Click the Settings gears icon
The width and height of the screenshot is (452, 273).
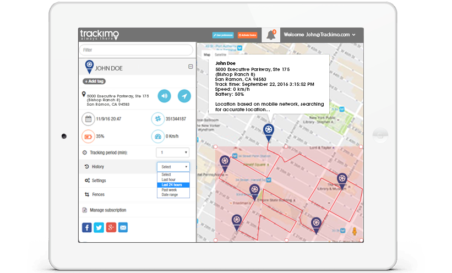[x=87, y=181]
